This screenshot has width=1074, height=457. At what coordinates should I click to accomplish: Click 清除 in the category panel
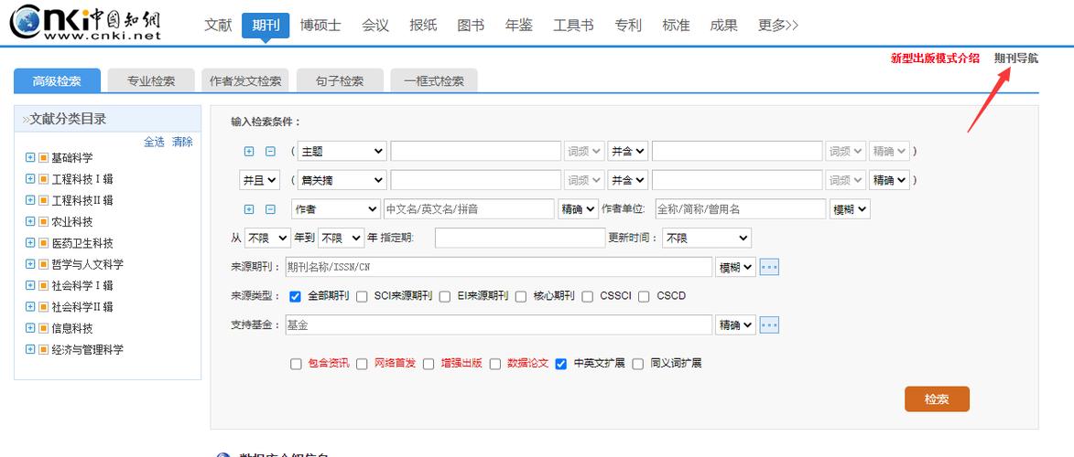(x=182, y=142)
